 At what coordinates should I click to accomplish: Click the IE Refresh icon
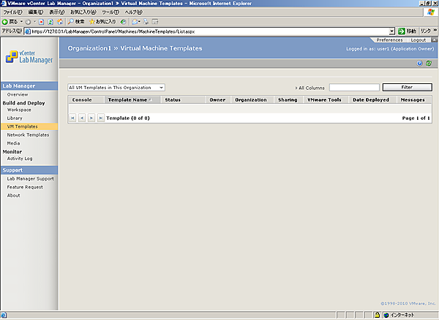[x=50, y=22]
